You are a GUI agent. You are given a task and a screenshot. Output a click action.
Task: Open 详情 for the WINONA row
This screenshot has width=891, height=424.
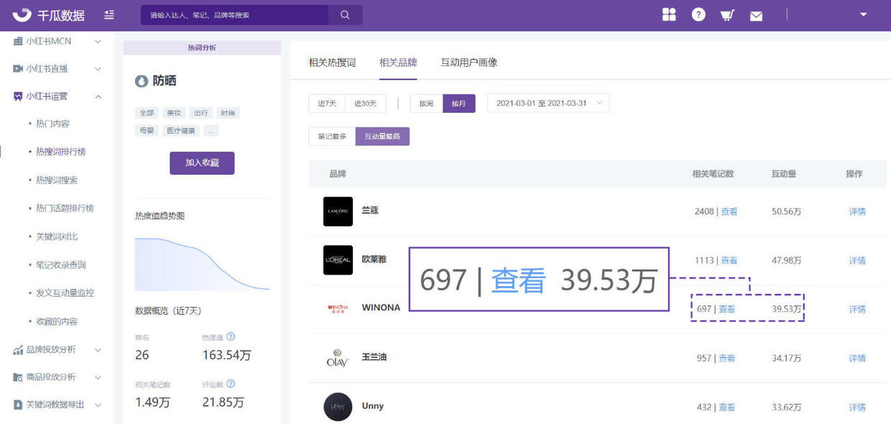(x=857, y=309)
